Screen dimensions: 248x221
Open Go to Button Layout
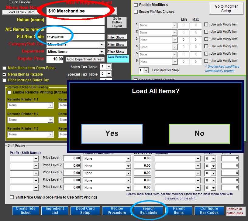[x=117, y=22]
